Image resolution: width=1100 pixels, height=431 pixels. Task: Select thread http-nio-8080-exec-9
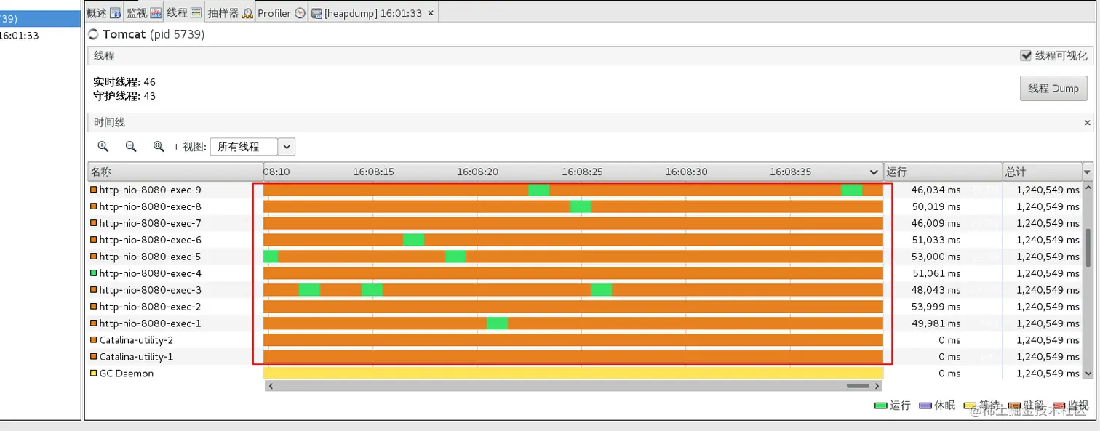[150, 190]
